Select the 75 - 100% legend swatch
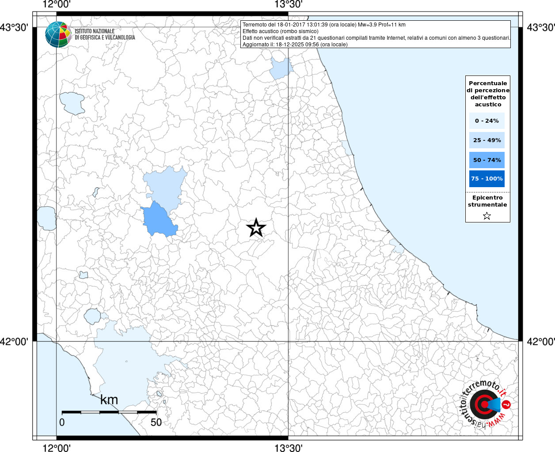The image size is (555, 452). [487, 179]
